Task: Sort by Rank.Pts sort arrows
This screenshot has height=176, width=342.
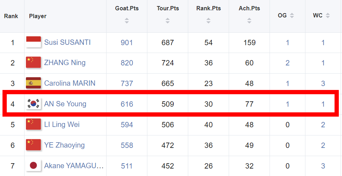Action: click(208, 21)
